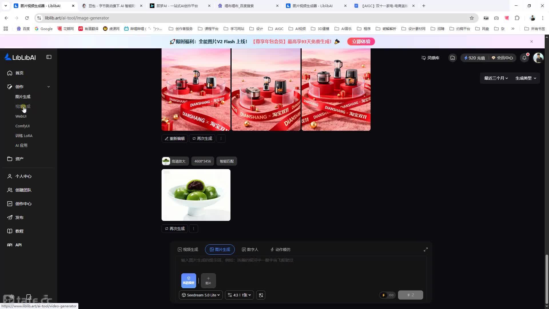
Task: Open 视频生成 in the sidebar
Action: click(x=23, y=106)
